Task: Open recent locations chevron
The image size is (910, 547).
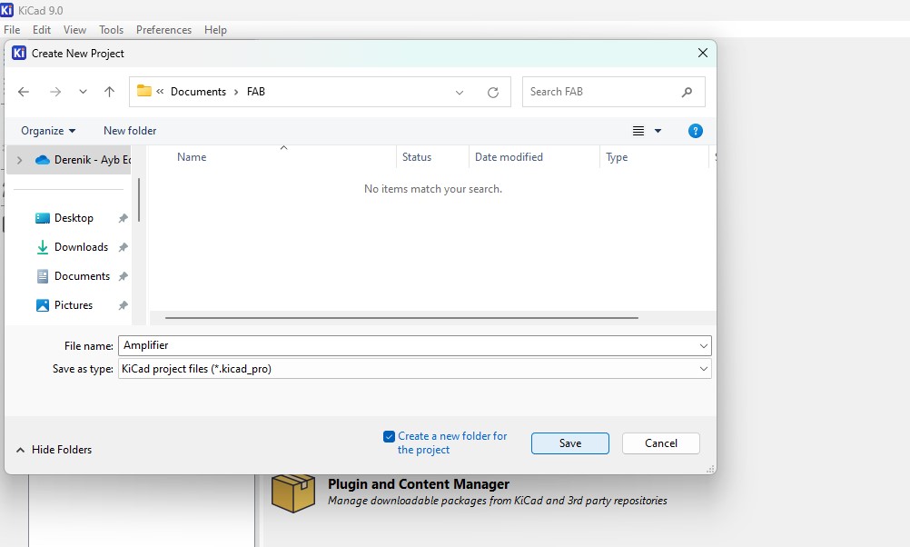Action: (x=83, y=92)
